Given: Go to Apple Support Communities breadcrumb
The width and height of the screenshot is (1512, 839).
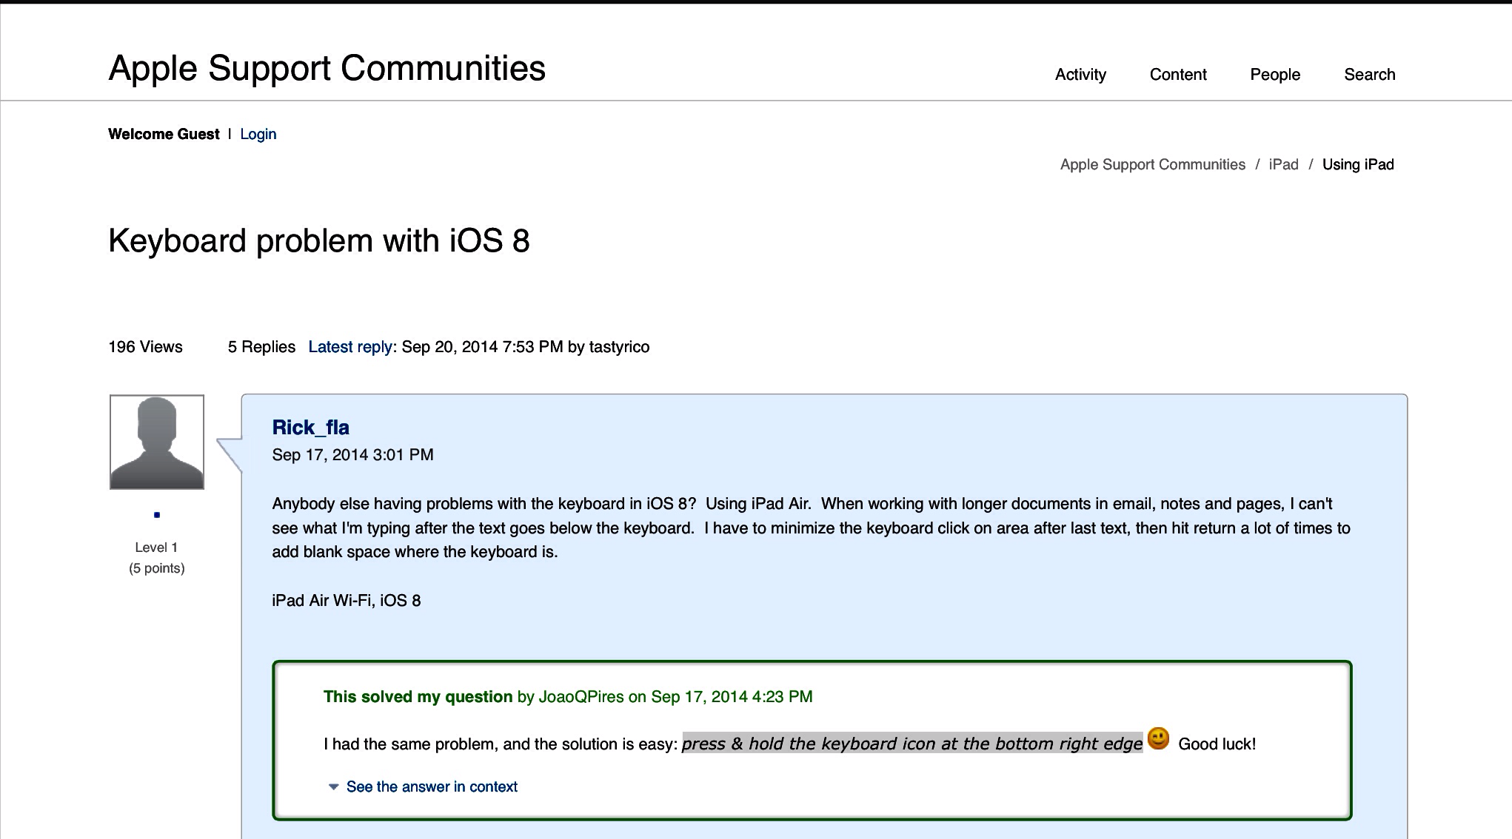Looking at the screenshot, I should click(x=1152, y=165).
